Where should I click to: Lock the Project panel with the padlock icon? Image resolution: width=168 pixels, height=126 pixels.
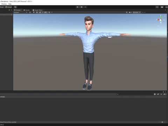(163, 92)
